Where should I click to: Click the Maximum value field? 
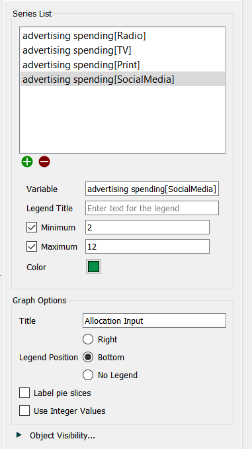point(147,246)
